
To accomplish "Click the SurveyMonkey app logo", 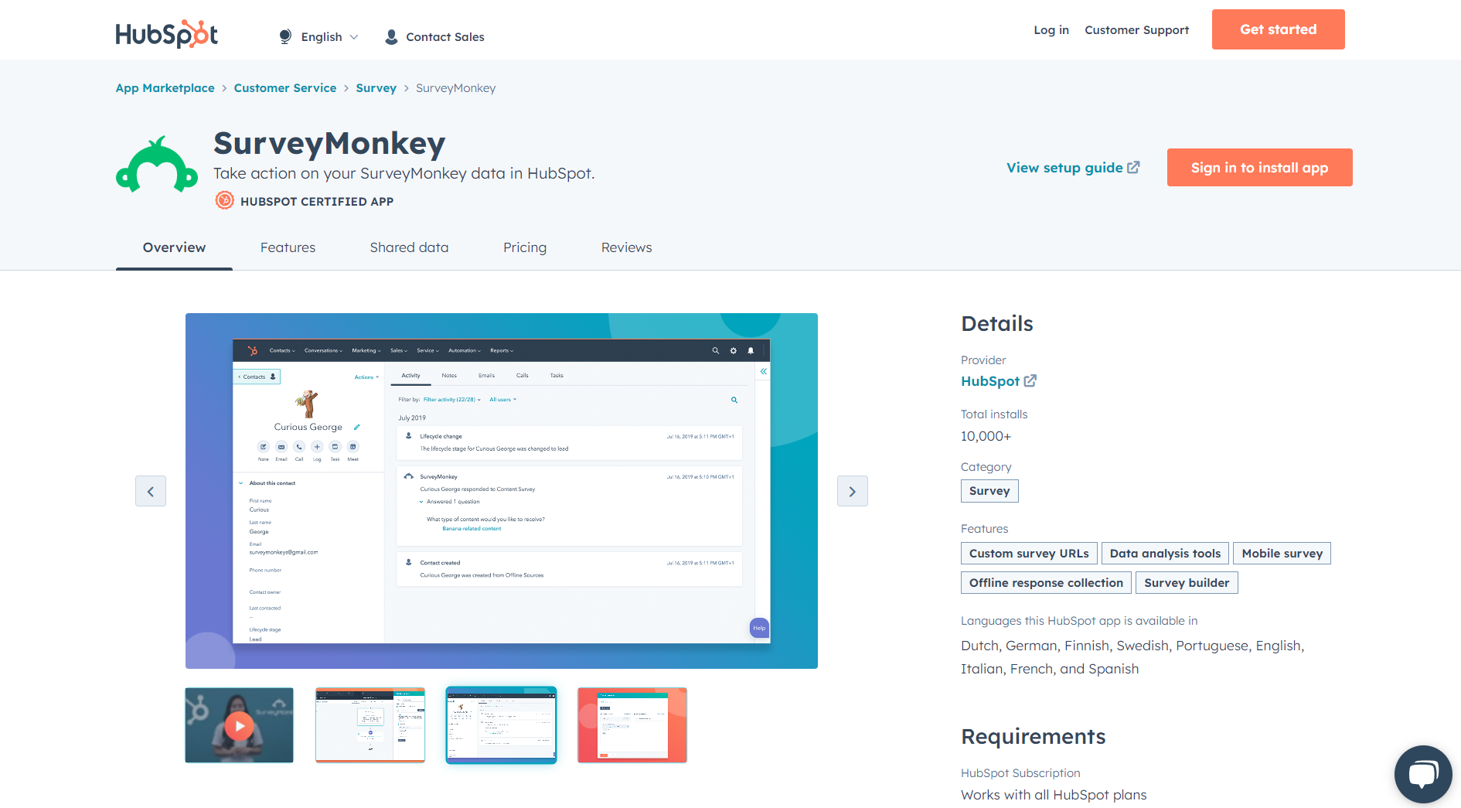I will click(157, 165).
